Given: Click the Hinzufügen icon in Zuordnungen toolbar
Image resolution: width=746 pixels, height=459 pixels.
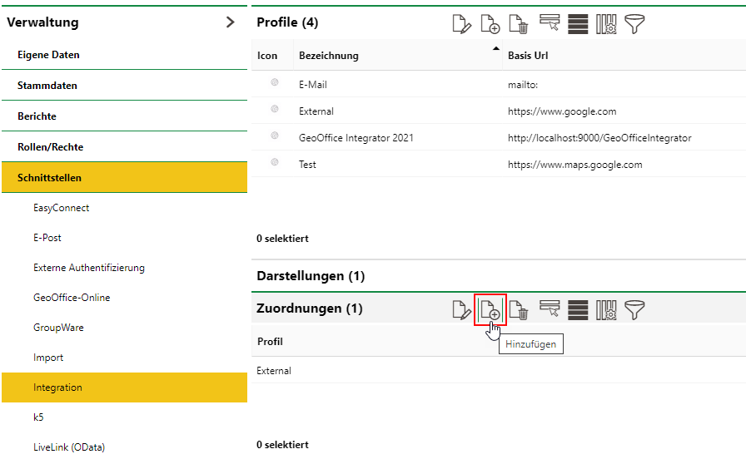Looking at the screenshot, I should [x=490, y=310].
